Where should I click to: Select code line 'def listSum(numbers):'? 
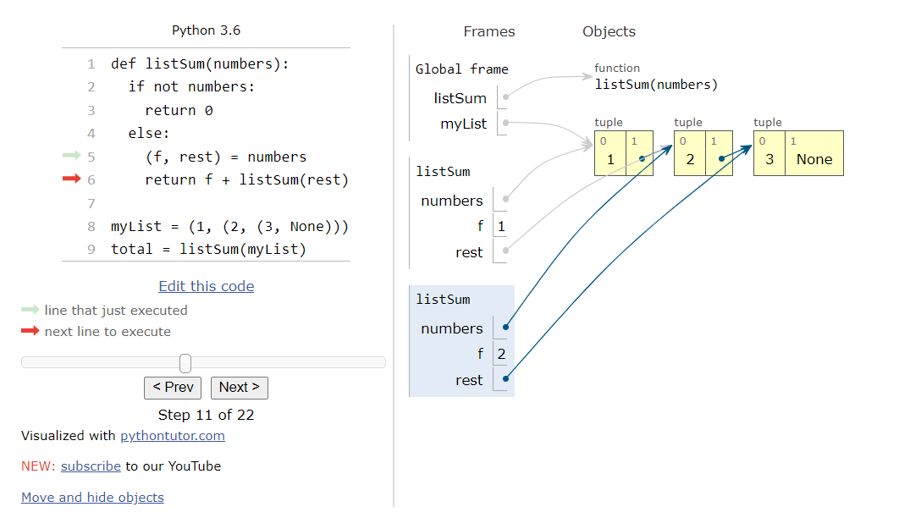coord(200,63)
